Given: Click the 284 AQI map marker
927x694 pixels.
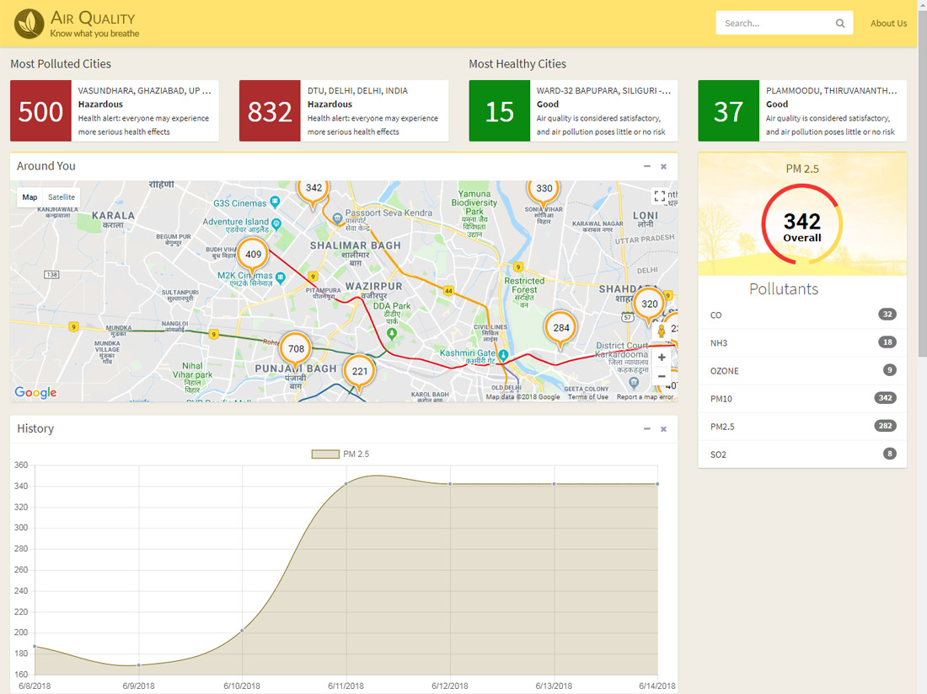Looking at the screenshot, I should point(561,327).
